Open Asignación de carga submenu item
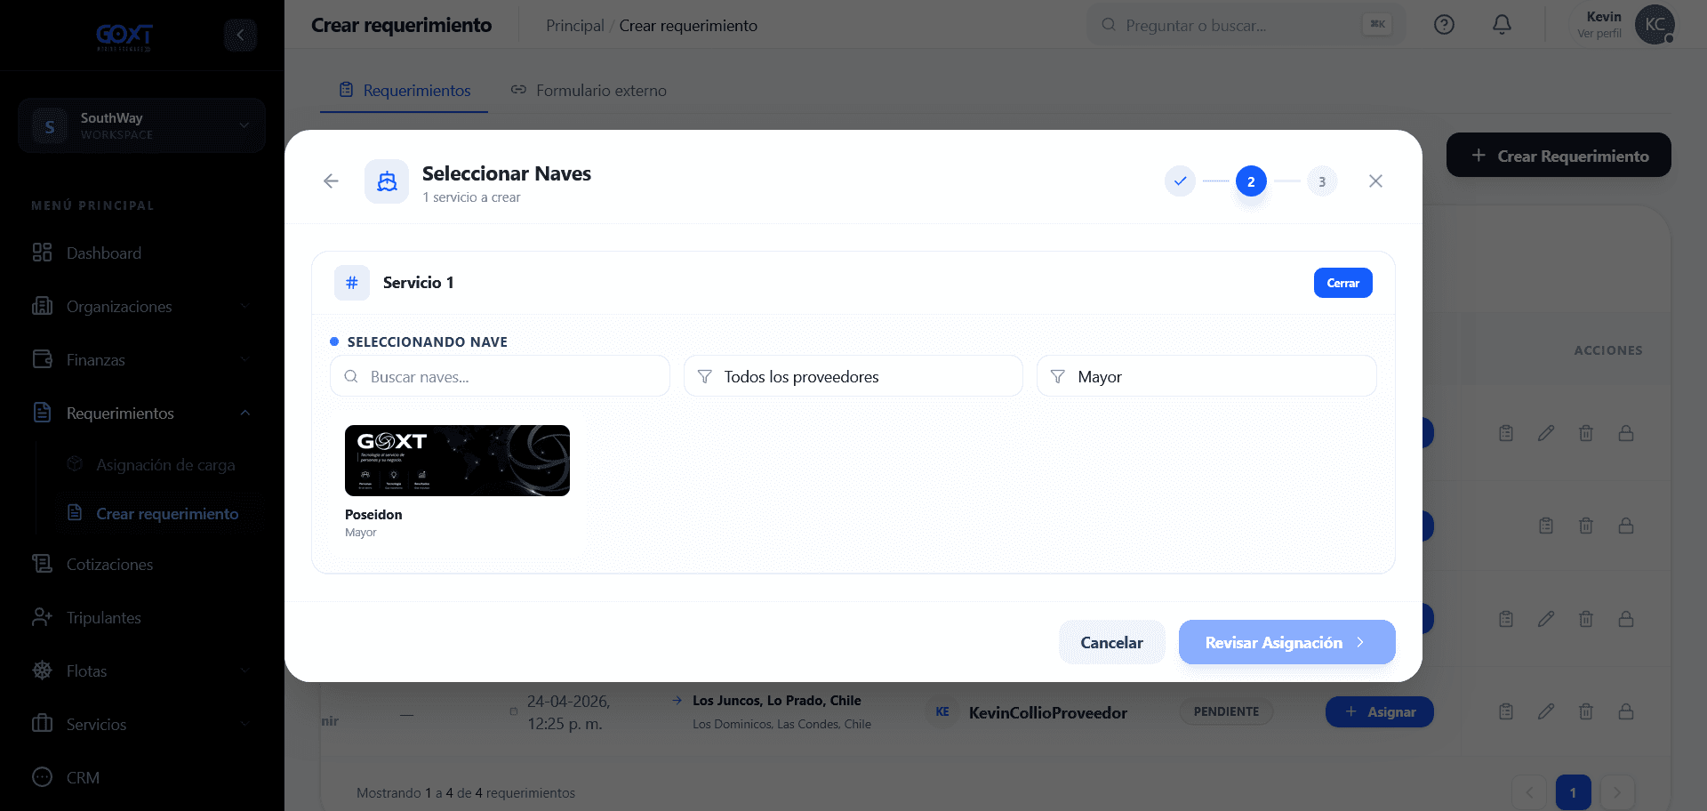The height and width of the screenshot is (811, 1707). [x=165, y=465]
